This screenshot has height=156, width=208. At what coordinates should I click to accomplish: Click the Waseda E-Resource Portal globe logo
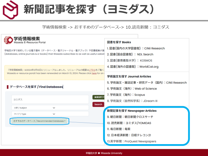tap(8, 41)
